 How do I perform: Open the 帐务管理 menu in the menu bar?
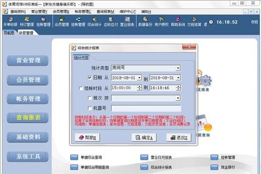(83, 12)
